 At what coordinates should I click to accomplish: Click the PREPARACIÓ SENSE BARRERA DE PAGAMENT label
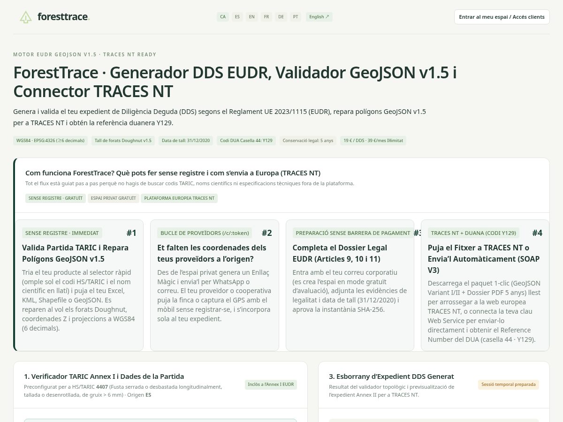(x=353, y=233)
